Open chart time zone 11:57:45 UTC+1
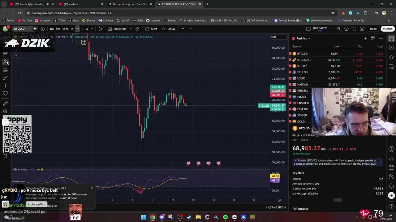396x222 pixels. (276, 207)
